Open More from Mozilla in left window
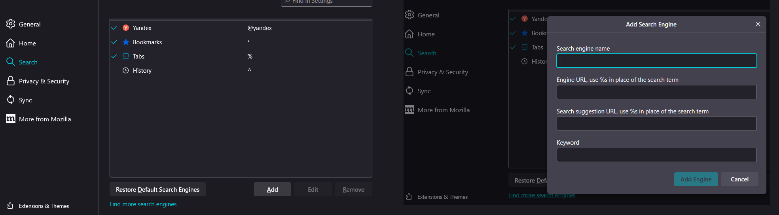The image size is (779, 215). 45,119
